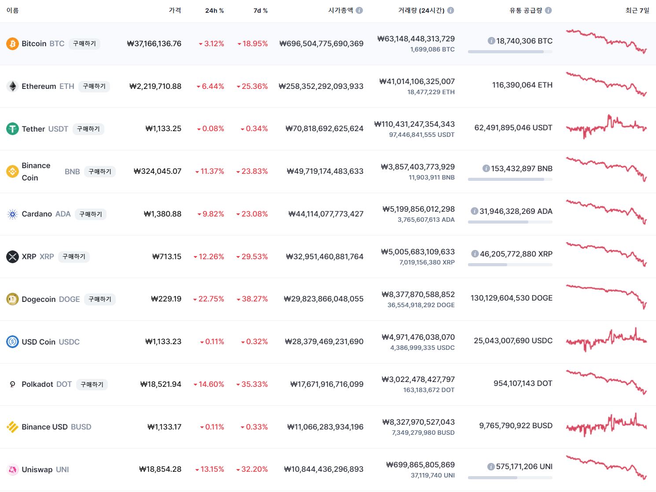Click BNB circulating supply progress bar
The height and width of the screenshot is (492, 656).
tap(510, 180)
